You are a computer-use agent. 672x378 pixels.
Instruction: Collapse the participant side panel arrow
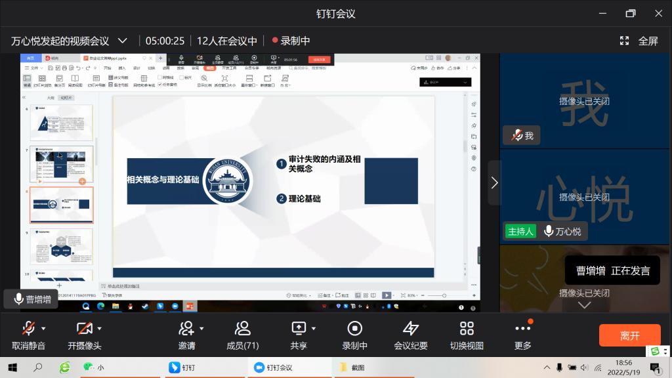point(494,182)
